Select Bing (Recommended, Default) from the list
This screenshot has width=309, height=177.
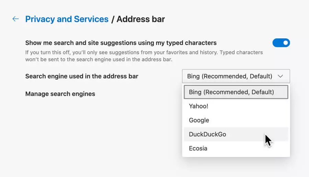tap(236, 92)
